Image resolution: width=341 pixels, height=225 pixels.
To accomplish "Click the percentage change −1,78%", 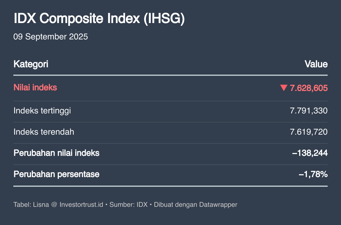I will (x=313, y=174).
